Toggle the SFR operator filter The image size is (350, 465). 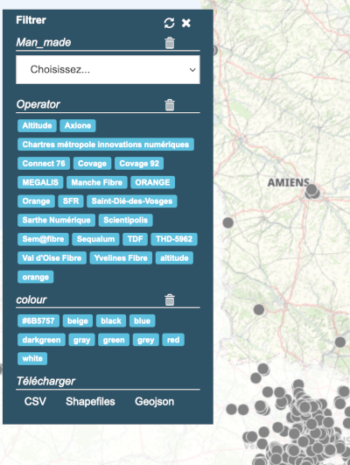pyautogui.click(x=71, y=201)
